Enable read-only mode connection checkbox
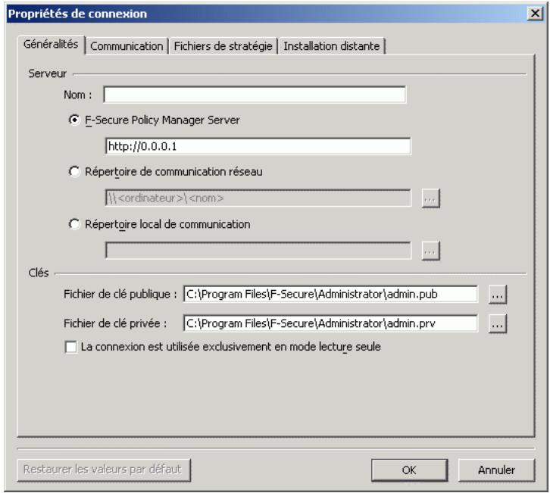The height and width of the screenshot is (493, 550). coord(71,347)
